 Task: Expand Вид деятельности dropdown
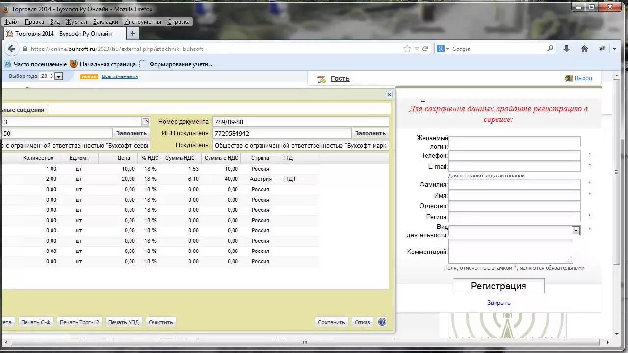click(x=576, y=230)
